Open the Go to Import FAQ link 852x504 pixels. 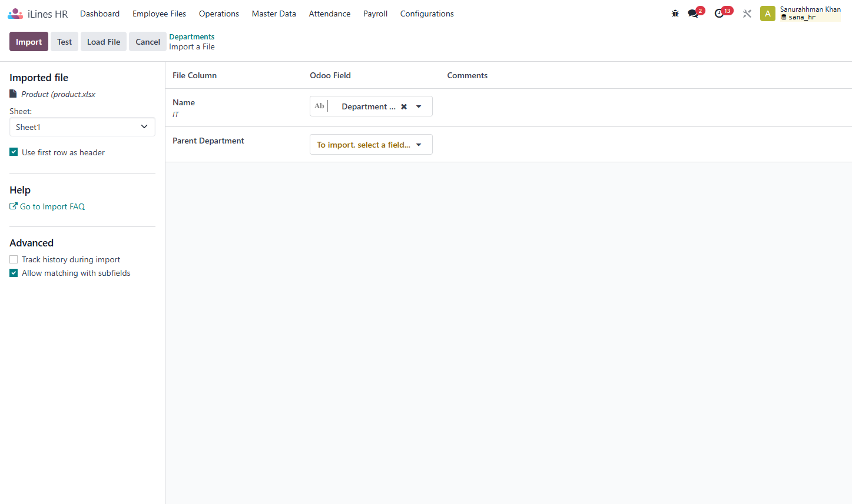coord(52,206)
